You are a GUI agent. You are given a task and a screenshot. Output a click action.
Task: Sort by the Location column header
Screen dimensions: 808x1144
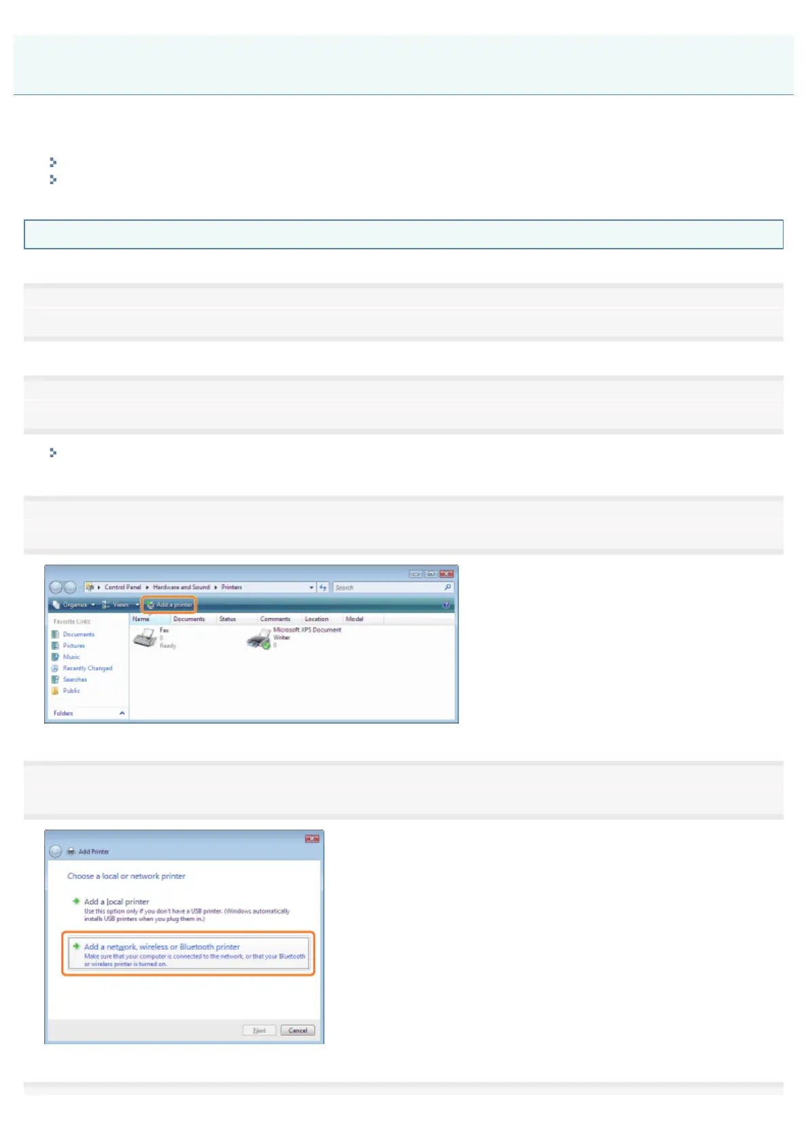click(322, 619)
